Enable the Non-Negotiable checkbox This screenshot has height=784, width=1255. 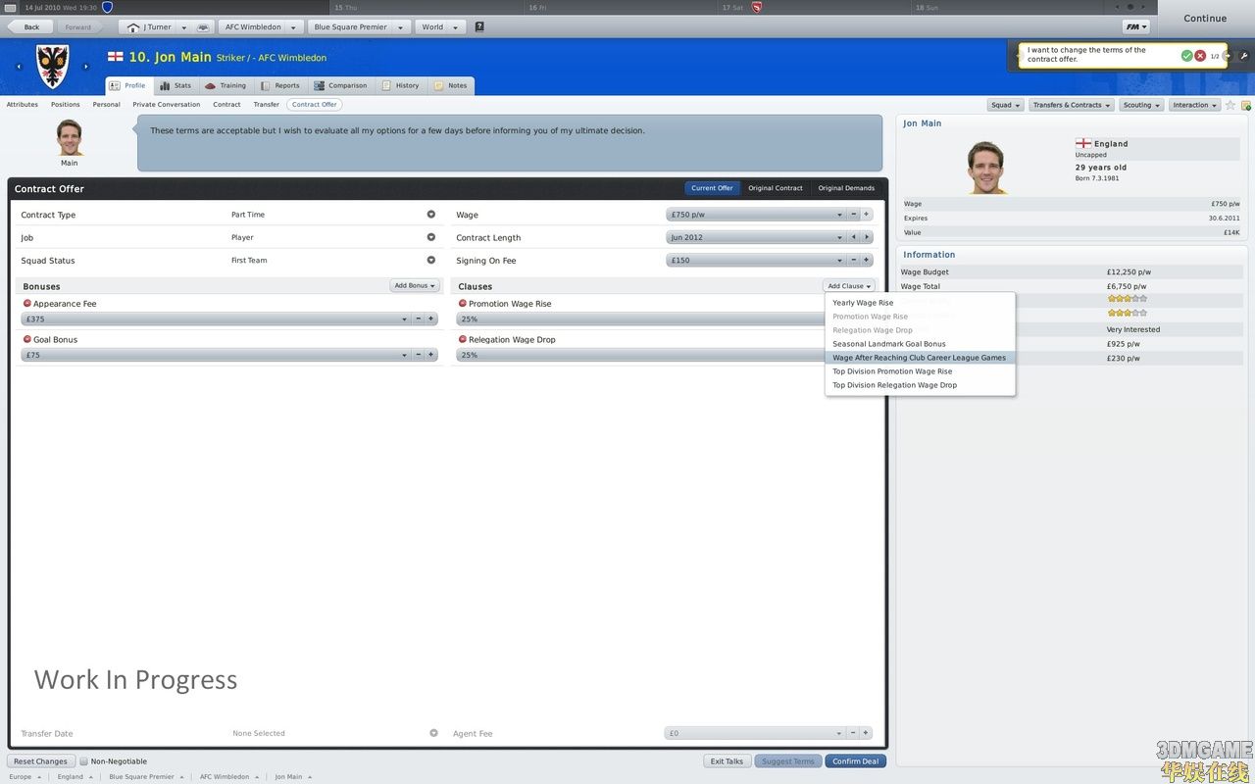point(84,761)
